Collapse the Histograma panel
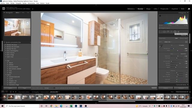 (188, 13)
